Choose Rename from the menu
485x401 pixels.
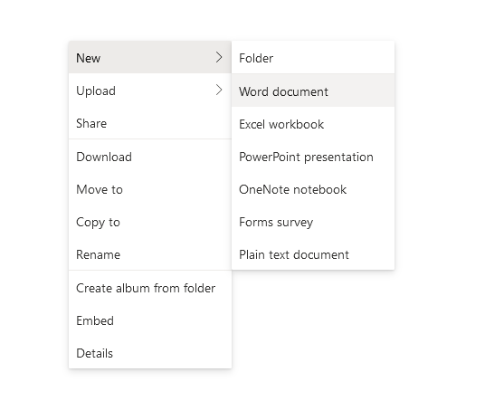click(x=150, y=254)
